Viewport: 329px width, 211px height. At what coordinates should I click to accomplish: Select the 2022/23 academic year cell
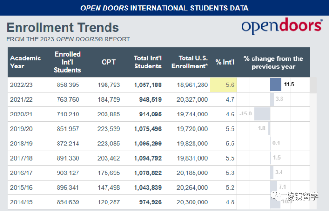(x=21, y=85)
